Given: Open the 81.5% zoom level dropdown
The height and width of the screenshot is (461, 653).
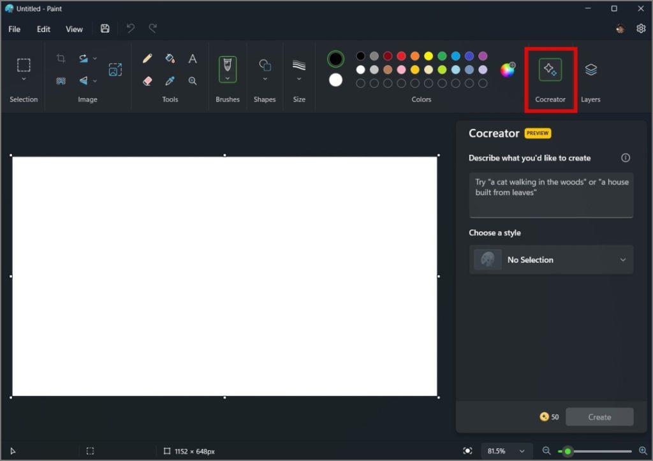Looking at the screenshot, I should [x=507, y=451].
